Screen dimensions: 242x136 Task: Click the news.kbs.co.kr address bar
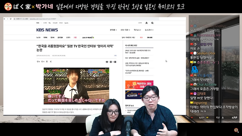tap(86, 19)
